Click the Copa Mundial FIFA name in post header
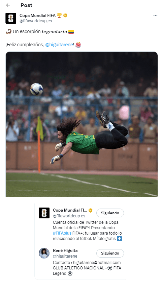161x288 pixels. [x=37, y=16]
